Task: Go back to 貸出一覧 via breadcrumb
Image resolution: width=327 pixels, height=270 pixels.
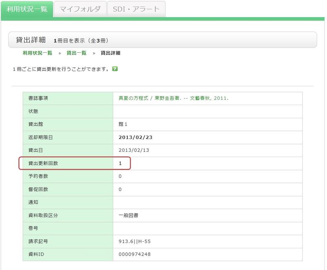Action: [76, 53]
